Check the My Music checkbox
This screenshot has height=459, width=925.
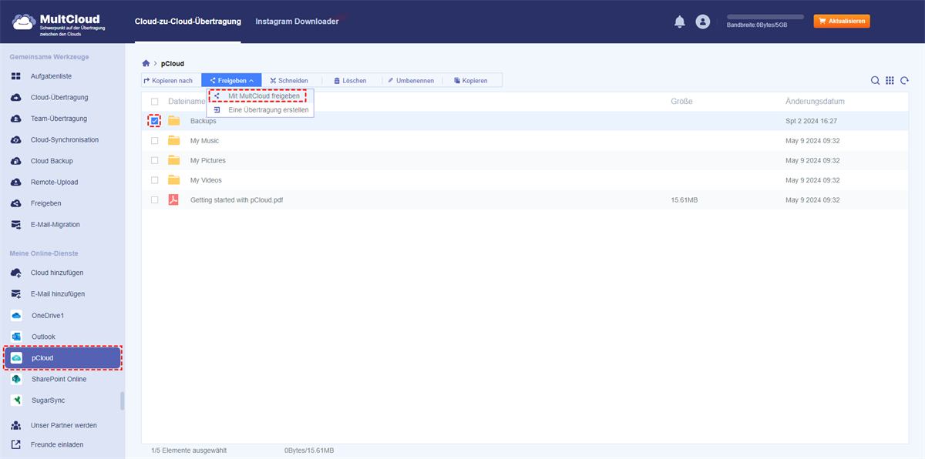coord(155,141)
